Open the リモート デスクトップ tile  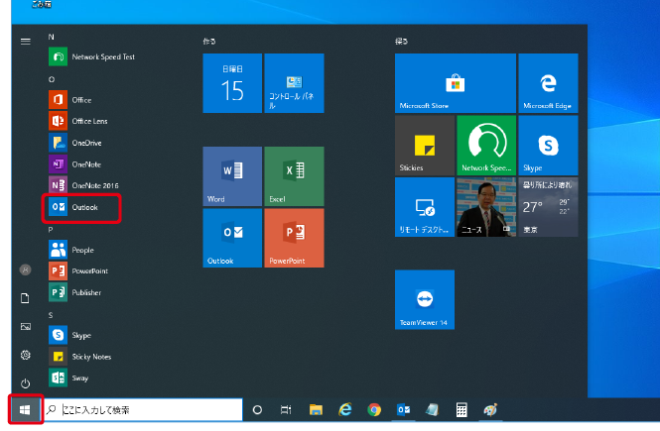425,207
